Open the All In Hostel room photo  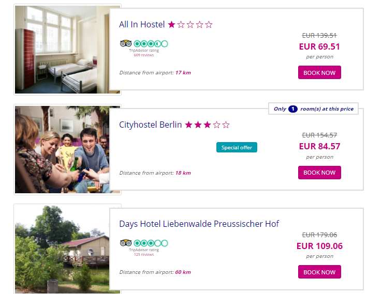click(67, 50)
